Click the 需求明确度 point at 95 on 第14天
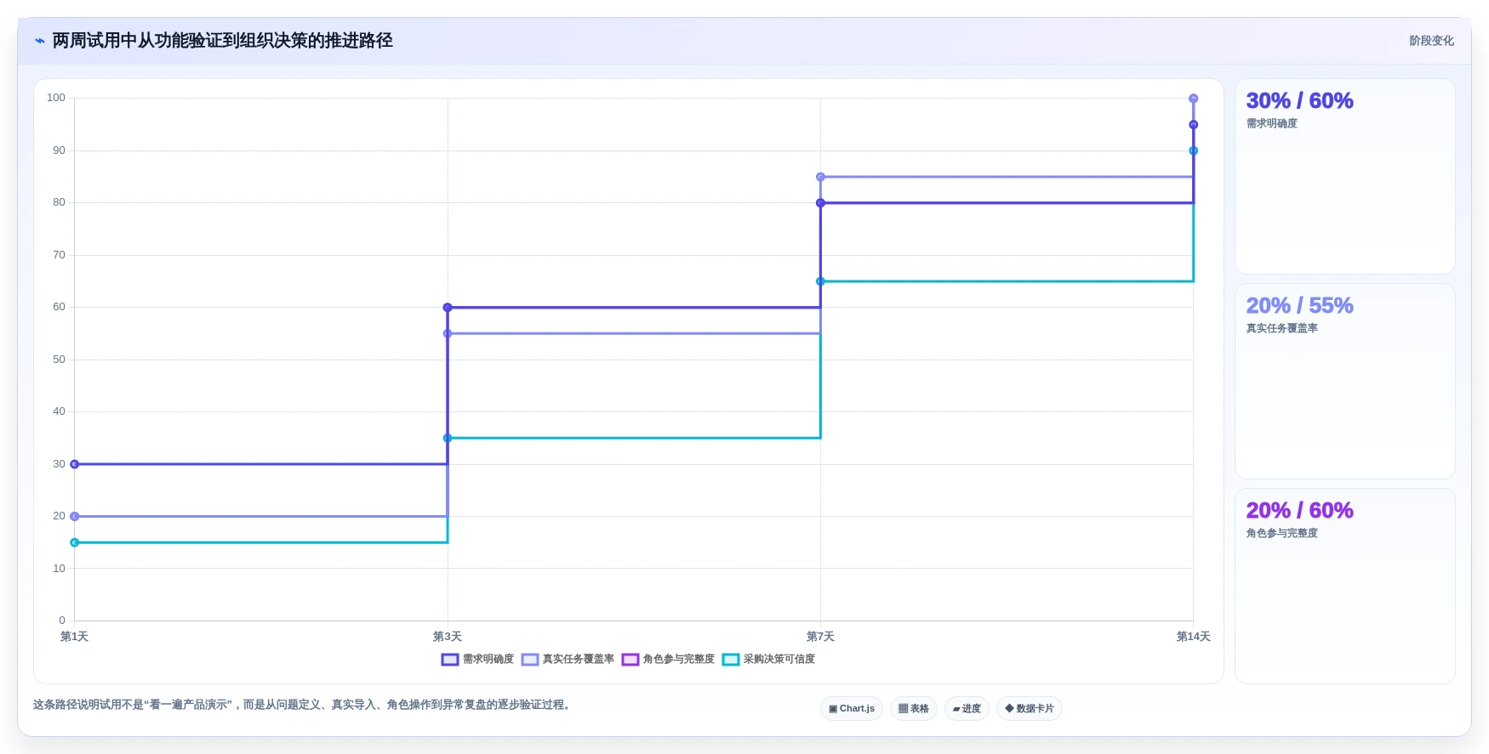 click(x=1193, y=125)
